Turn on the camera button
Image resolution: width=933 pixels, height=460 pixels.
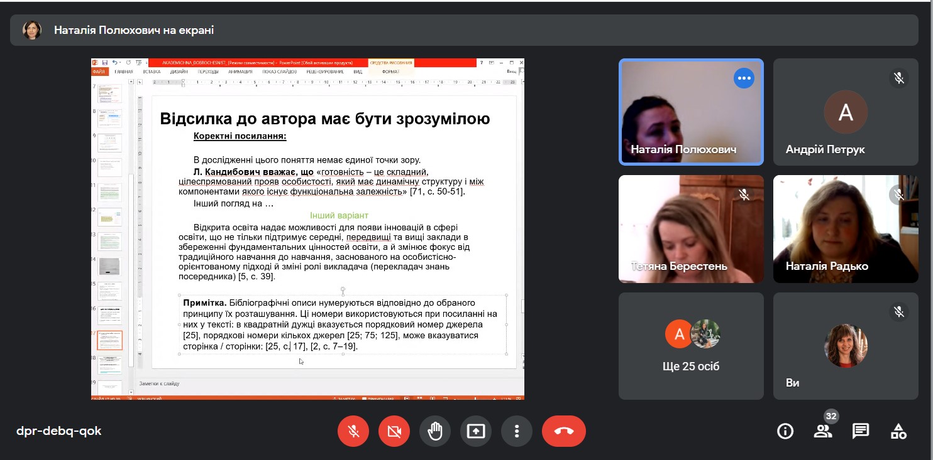click(x=394, y=431)
